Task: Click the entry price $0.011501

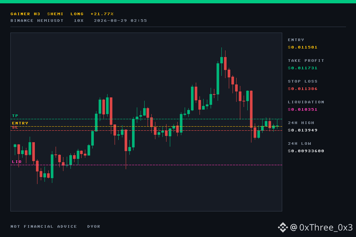Action: (x=303, y=47)
